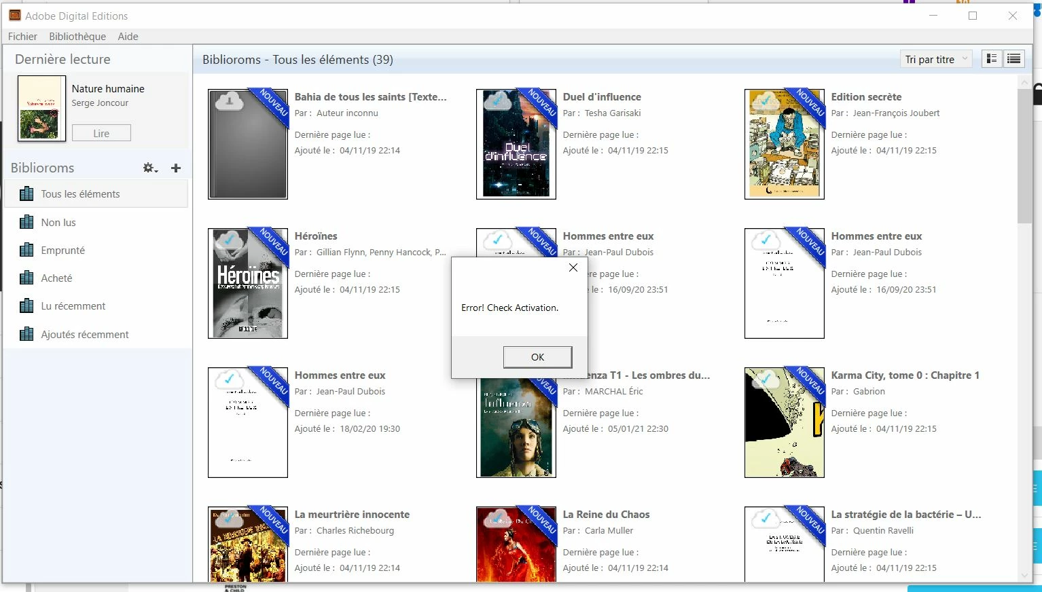Open La stratégie de la bactérie cover

[x=785, y=544]
